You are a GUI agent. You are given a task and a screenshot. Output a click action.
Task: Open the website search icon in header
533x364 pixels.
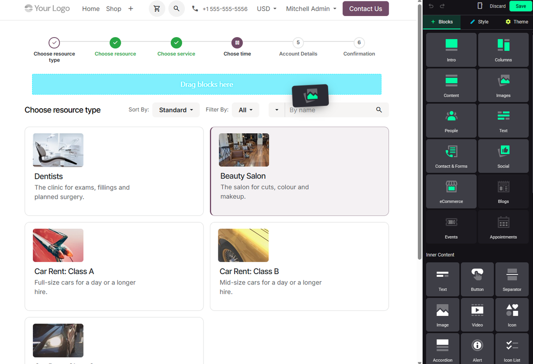point(176,8)
